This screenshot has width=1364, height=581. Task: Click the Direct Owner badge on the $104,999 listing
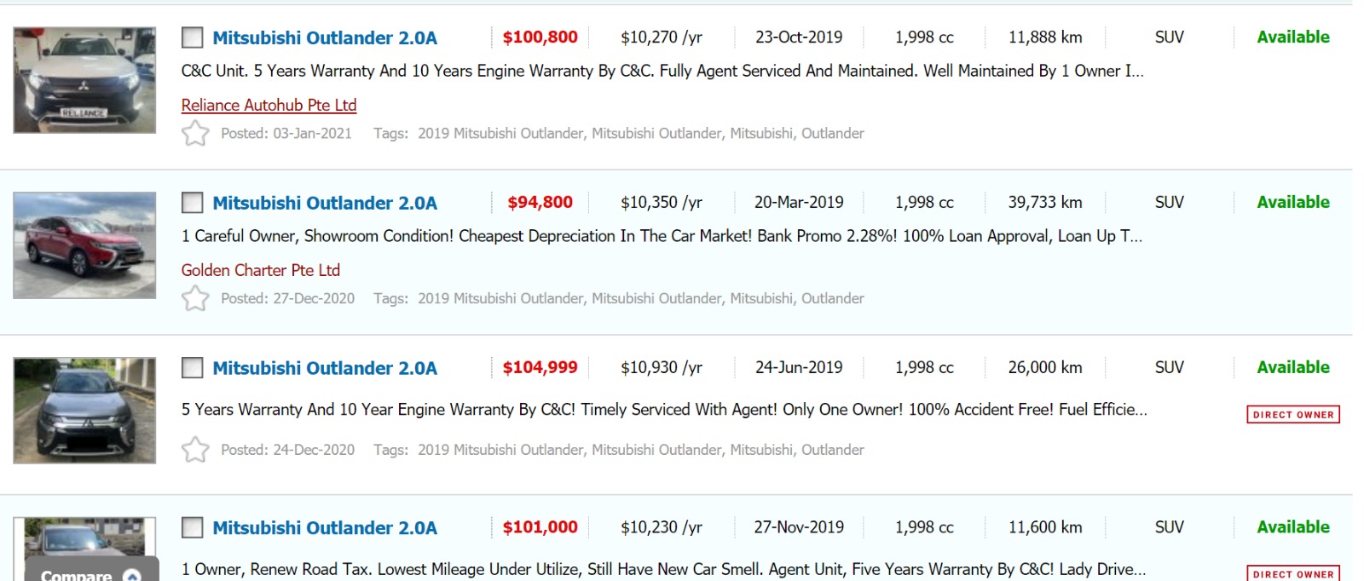[x=1292, y=415]
